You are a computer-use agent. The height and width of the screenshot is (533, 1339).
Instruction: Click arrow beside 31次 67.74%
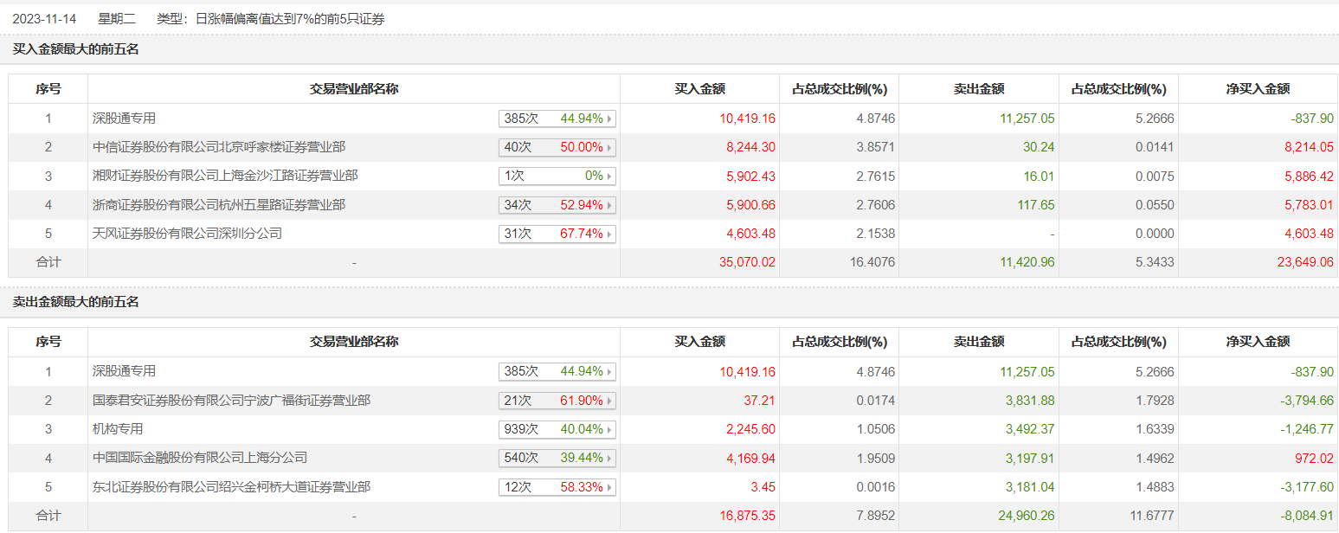(x=610, y=234)
